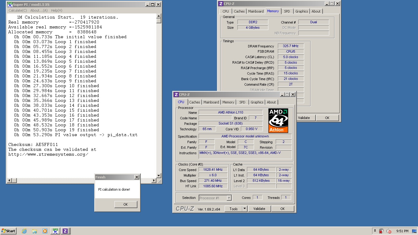
Task: Click the Checksum AE5FF011 line
Action: point(33,144)
